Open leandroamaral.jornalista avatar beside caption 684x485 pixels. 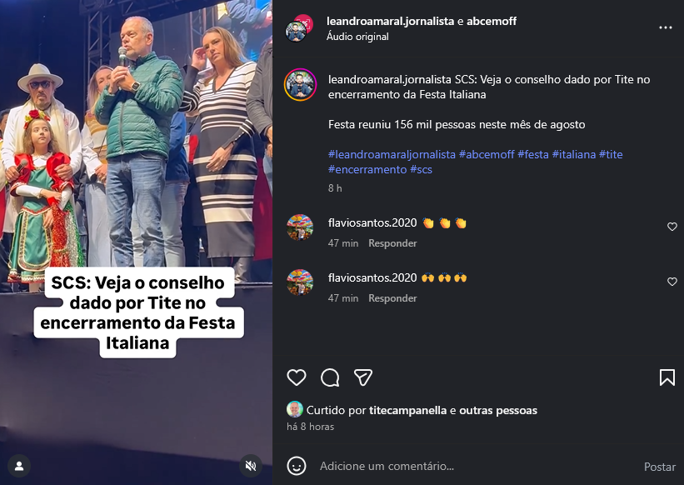(300, 85)
